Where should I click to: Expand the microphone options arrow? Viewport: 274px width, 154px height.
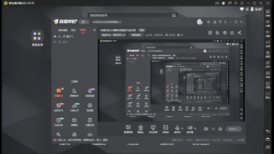pyautogui.click(x=183, y=128)
